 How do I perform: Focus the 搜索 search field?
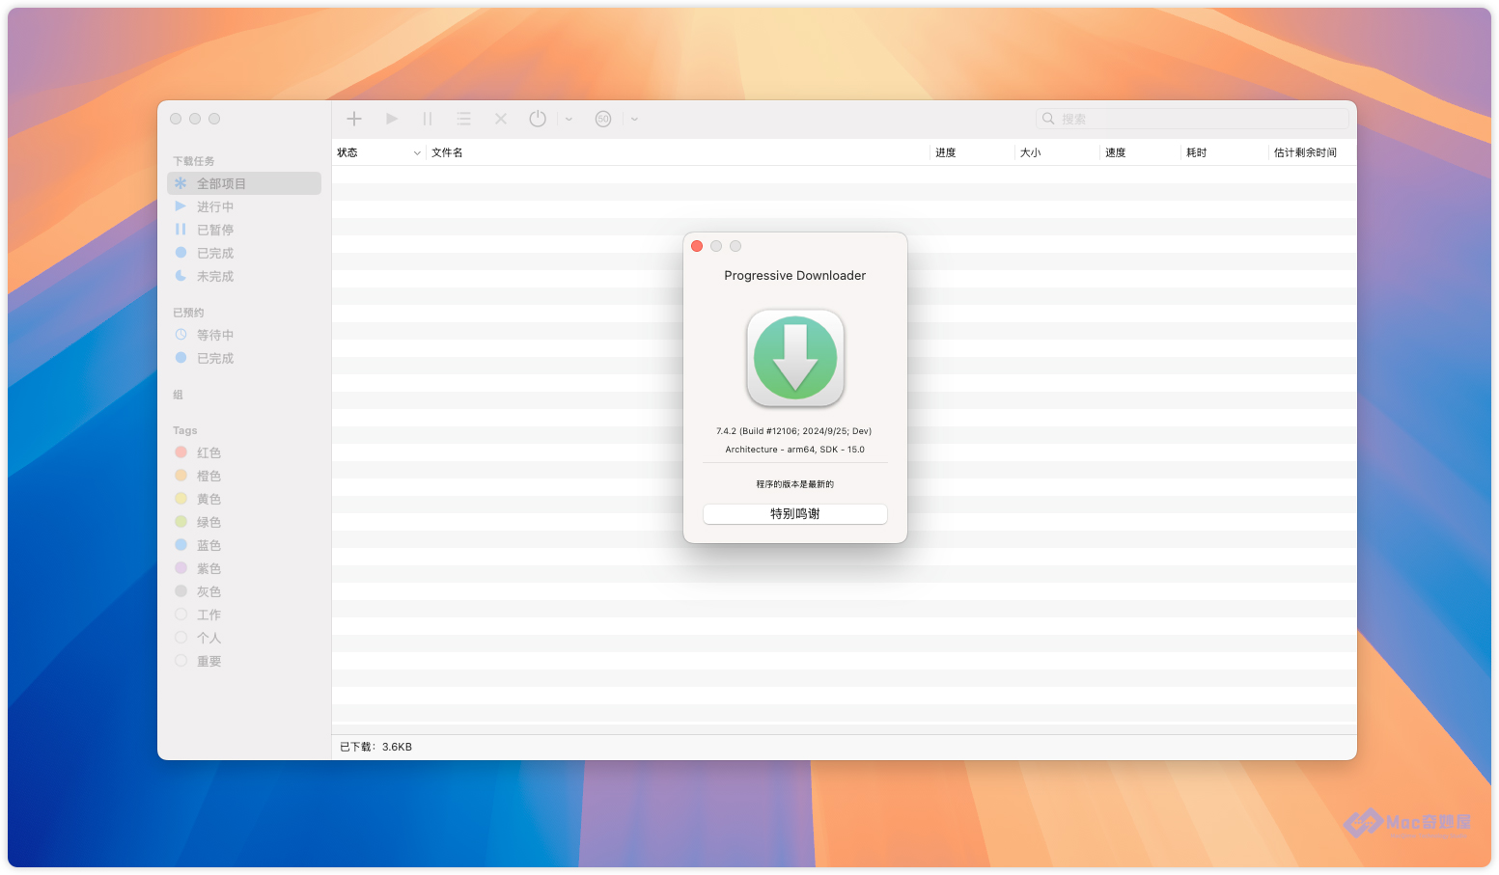1192,119
